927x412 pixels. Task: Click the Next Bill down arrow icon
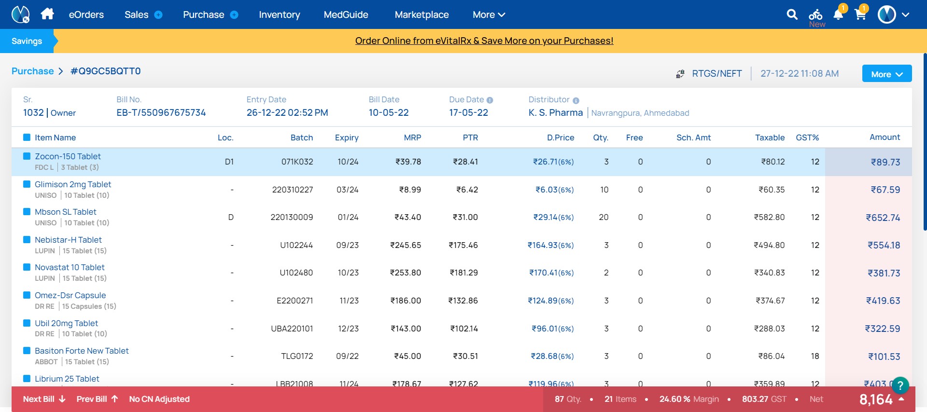coord(62,399)
